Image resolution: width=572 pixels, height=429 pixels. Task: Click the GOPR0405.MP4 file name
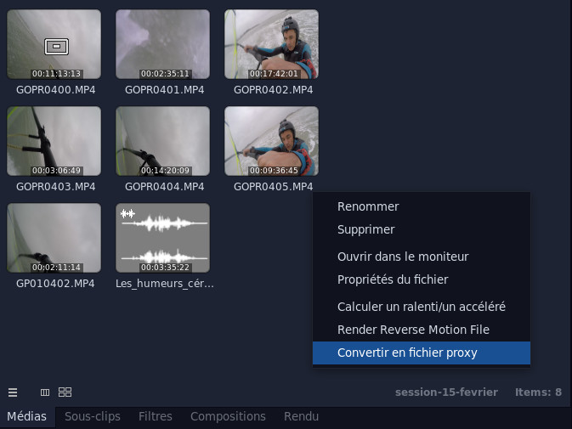point(273,187)
